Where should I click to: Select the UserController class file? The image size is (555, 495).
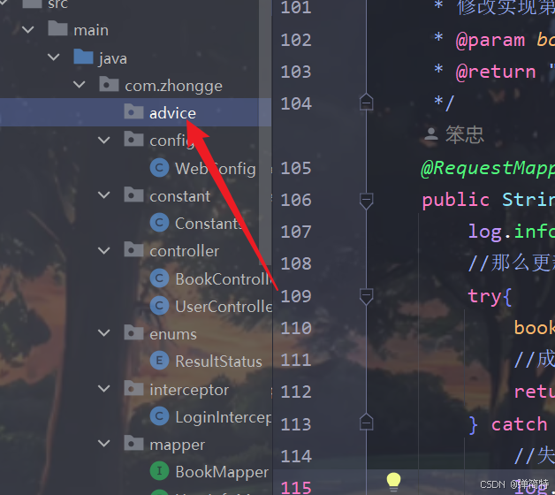pyautogui.click(x=211, y=306)
